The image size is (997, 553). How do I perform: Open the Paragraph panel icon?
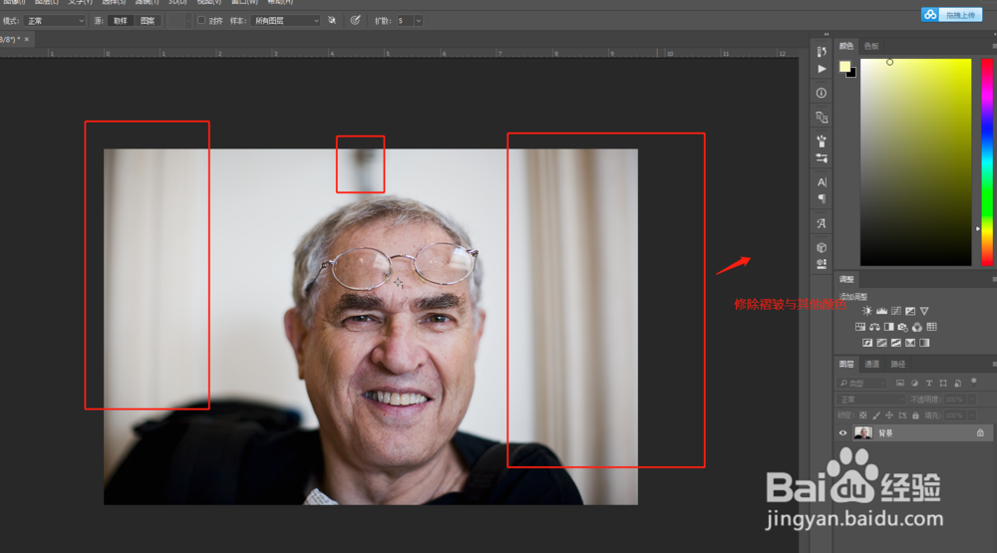(x=822, y=199)
